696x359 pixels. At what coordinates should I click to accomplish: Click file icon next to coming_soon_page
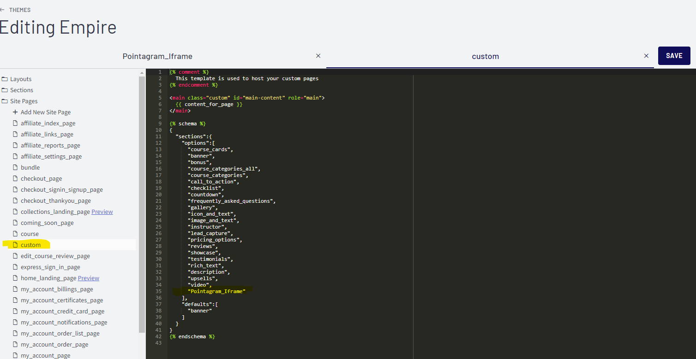(x=15, y=223)
